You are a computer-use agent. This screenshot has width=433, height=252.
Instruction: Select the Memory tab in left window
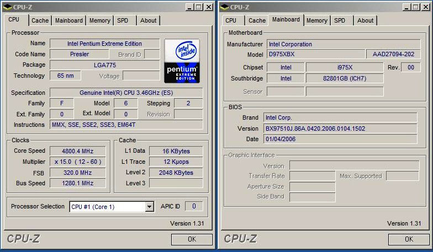[x=99, y=20]
